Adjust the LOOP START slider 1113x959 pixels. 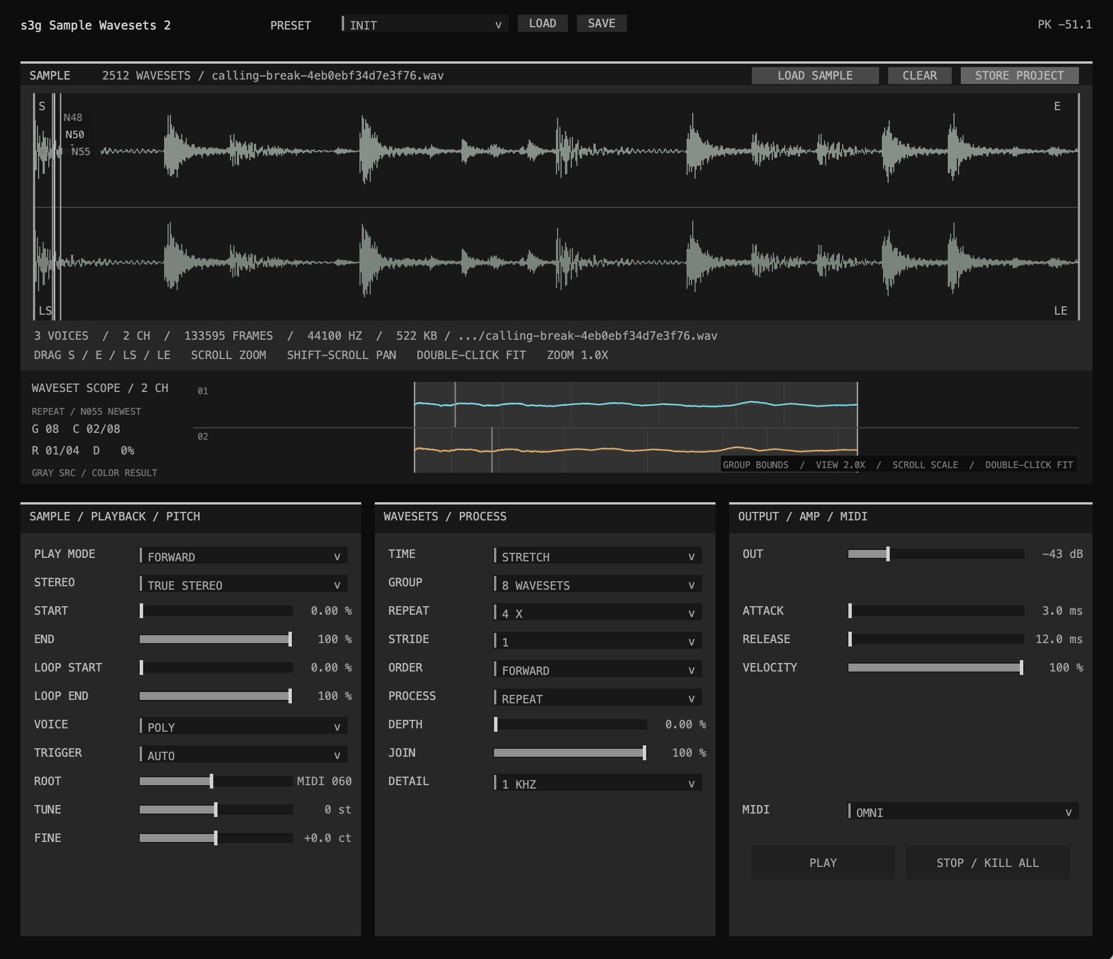[x=216, y=668]
